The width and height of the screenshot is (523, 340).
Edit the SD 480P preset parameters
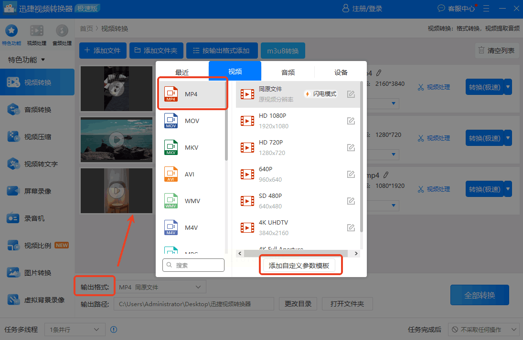tap(351, 201)
